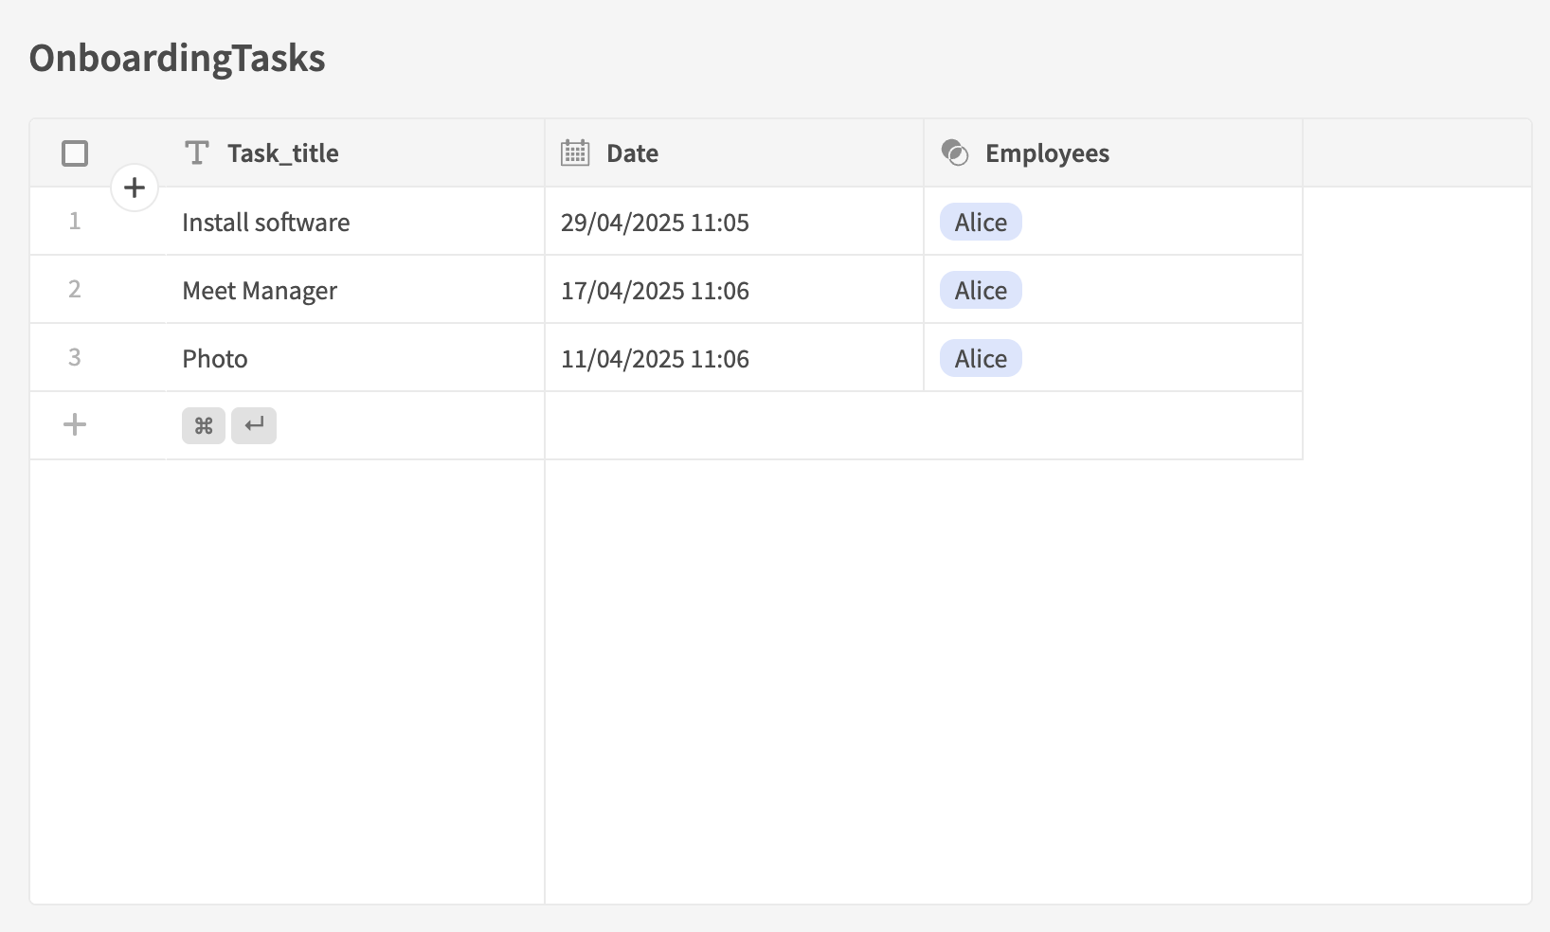The image size is (1550, 932).
Task: Select row number 3
Action: pyautogui.click(x=75, y=358)
